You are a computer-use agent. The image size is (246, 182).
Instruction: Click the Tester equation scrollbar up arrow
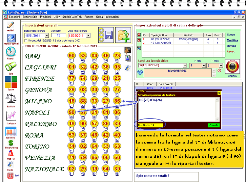pos(217,100)
